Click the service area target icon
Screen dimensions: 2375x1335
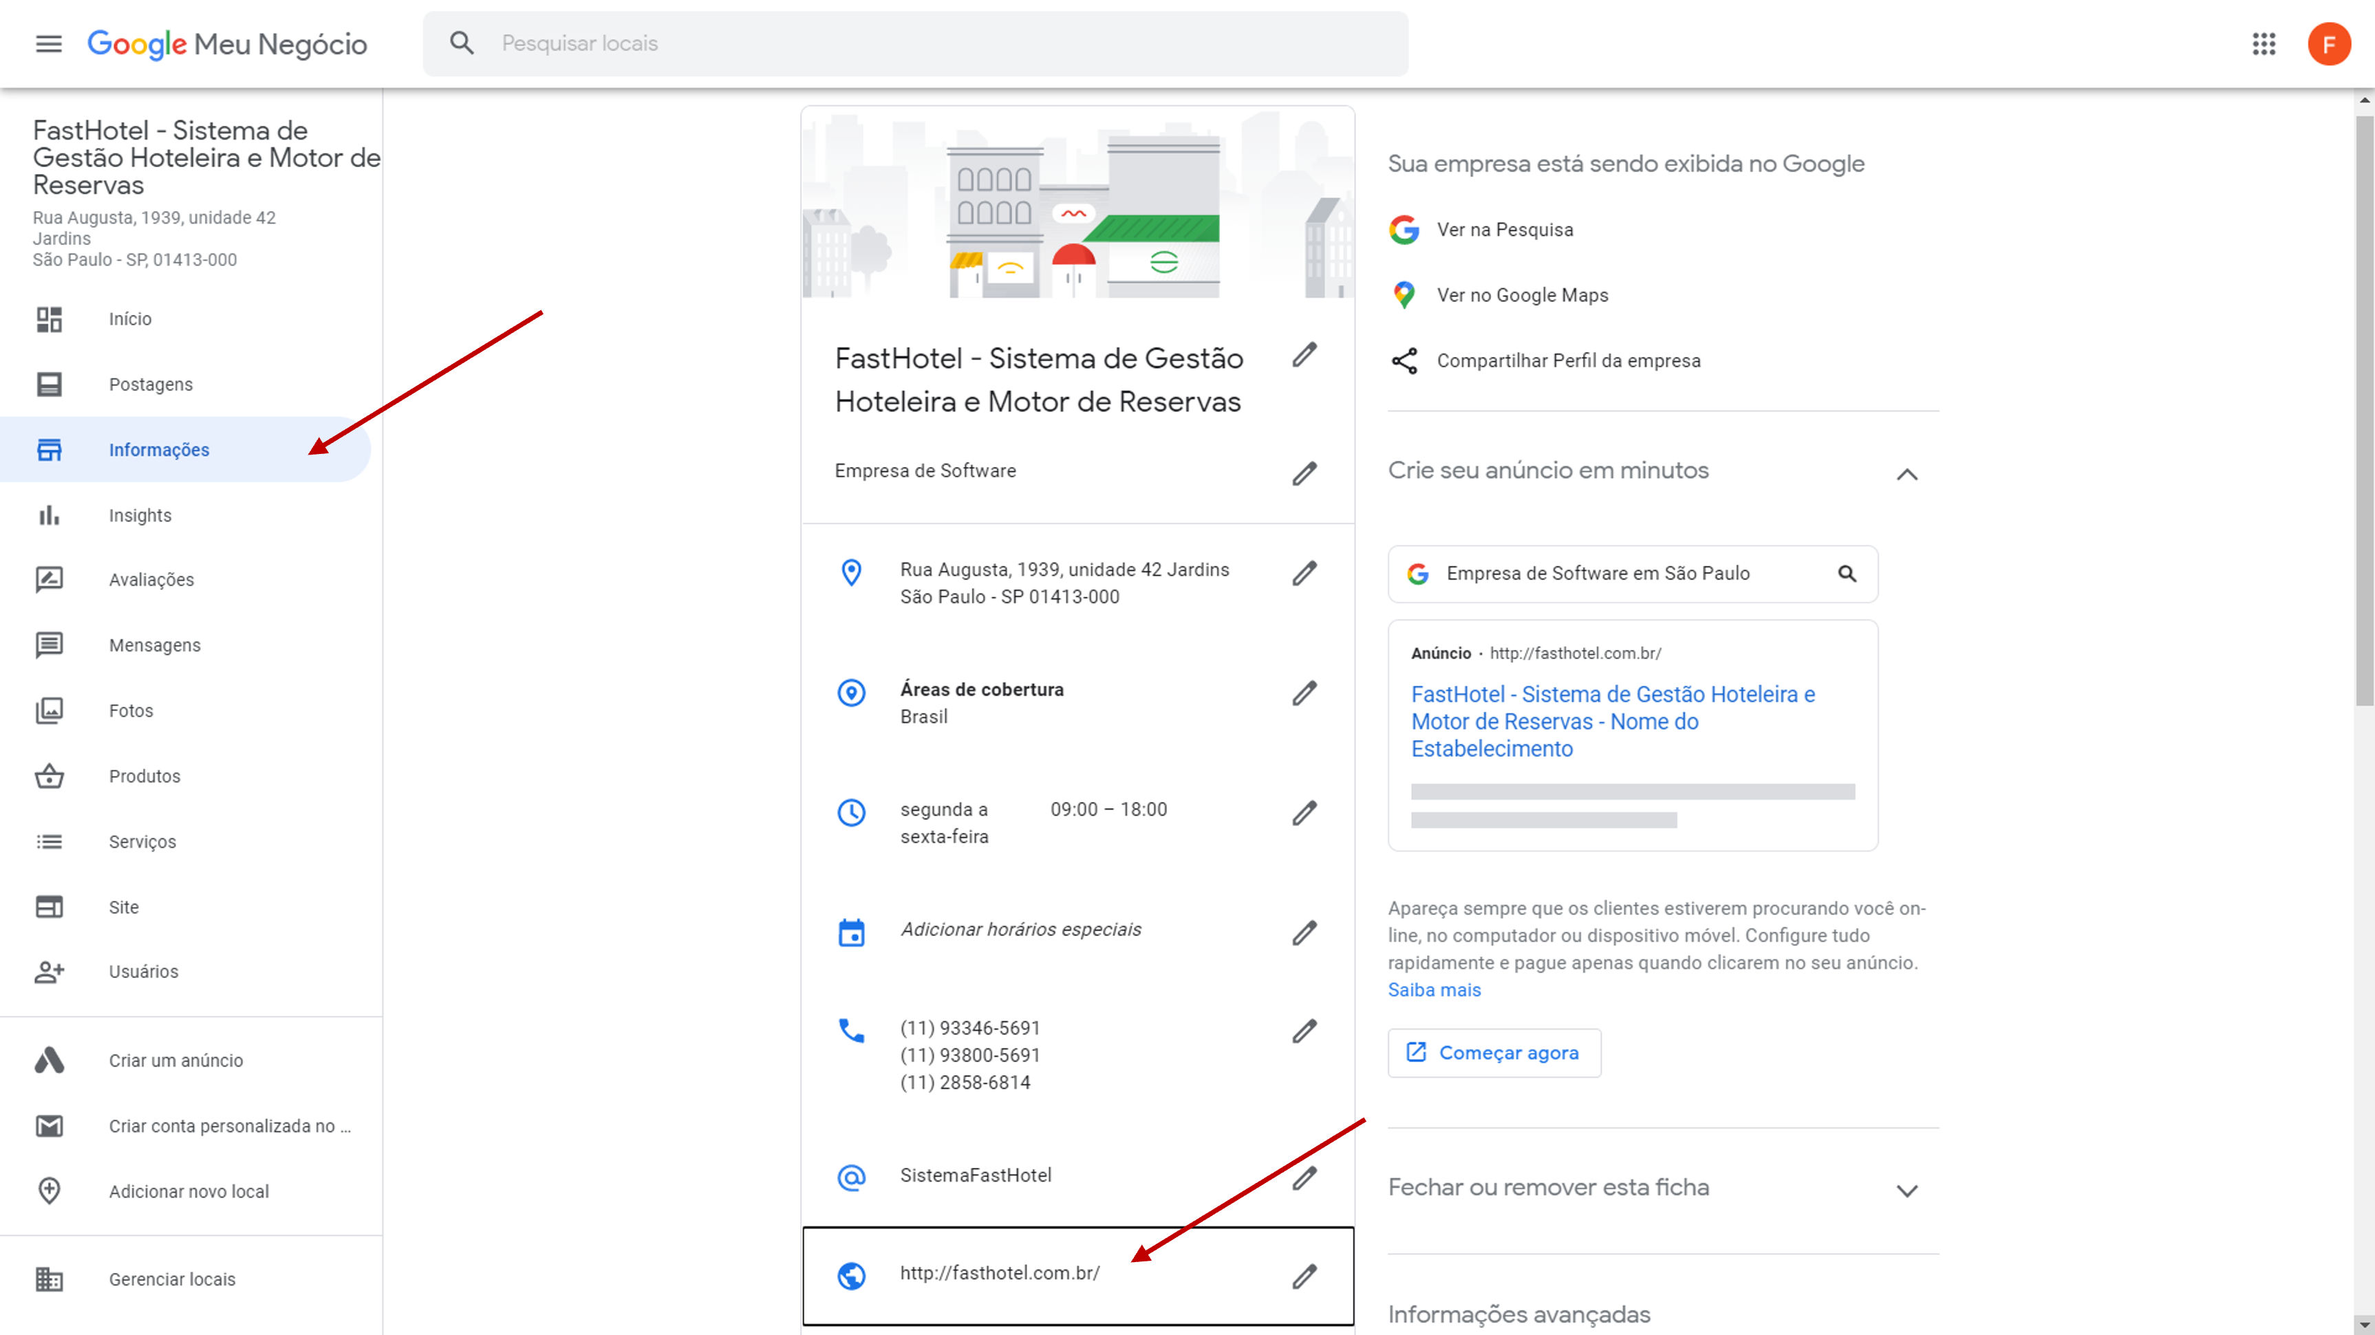click(x=851, y=693)
